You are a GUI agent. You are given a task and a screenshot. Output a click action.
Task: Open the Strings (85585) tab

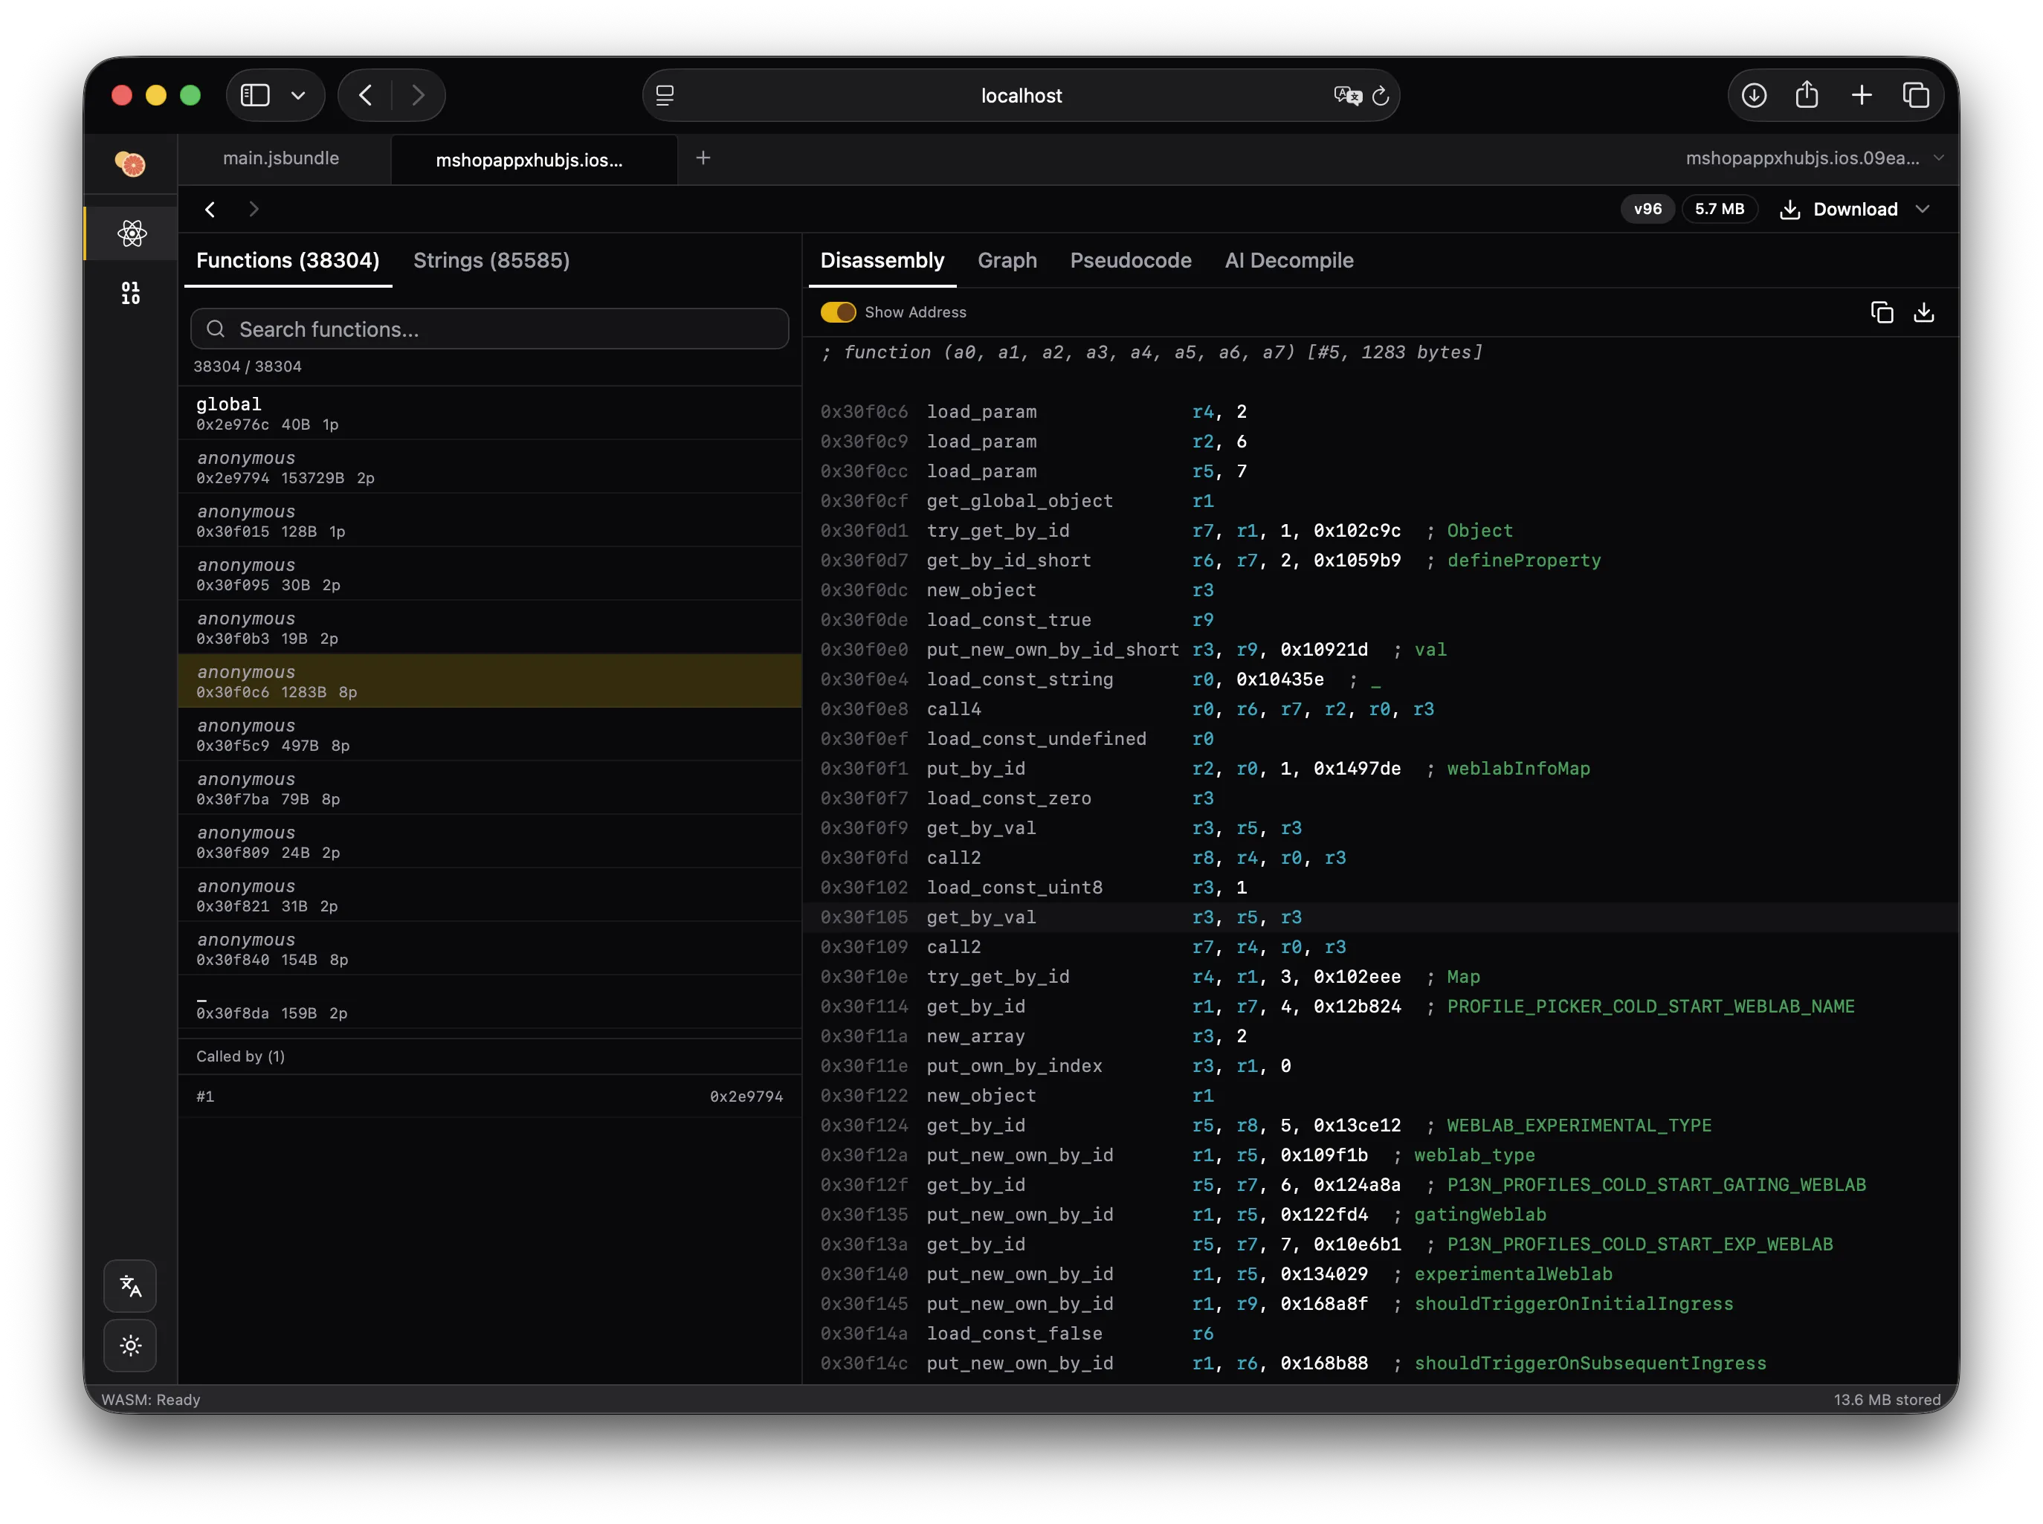pos(491,260)
